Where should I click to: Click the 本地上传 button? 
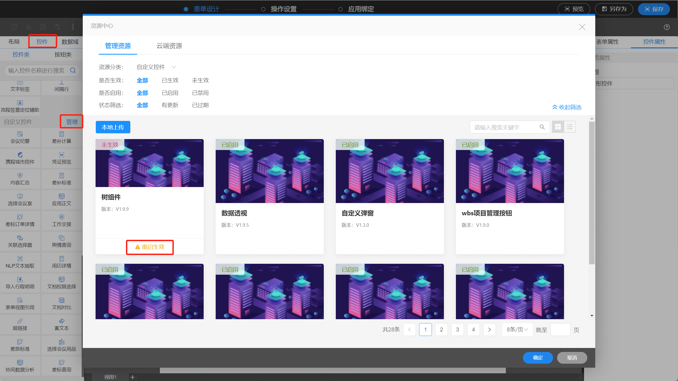113,127
